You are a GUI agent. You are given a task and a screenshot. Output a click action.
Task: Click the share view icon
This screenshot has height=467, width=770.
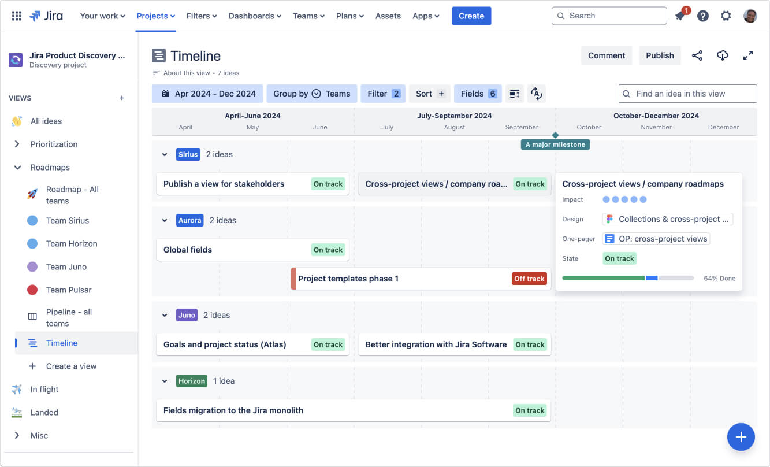click(697, 55)
